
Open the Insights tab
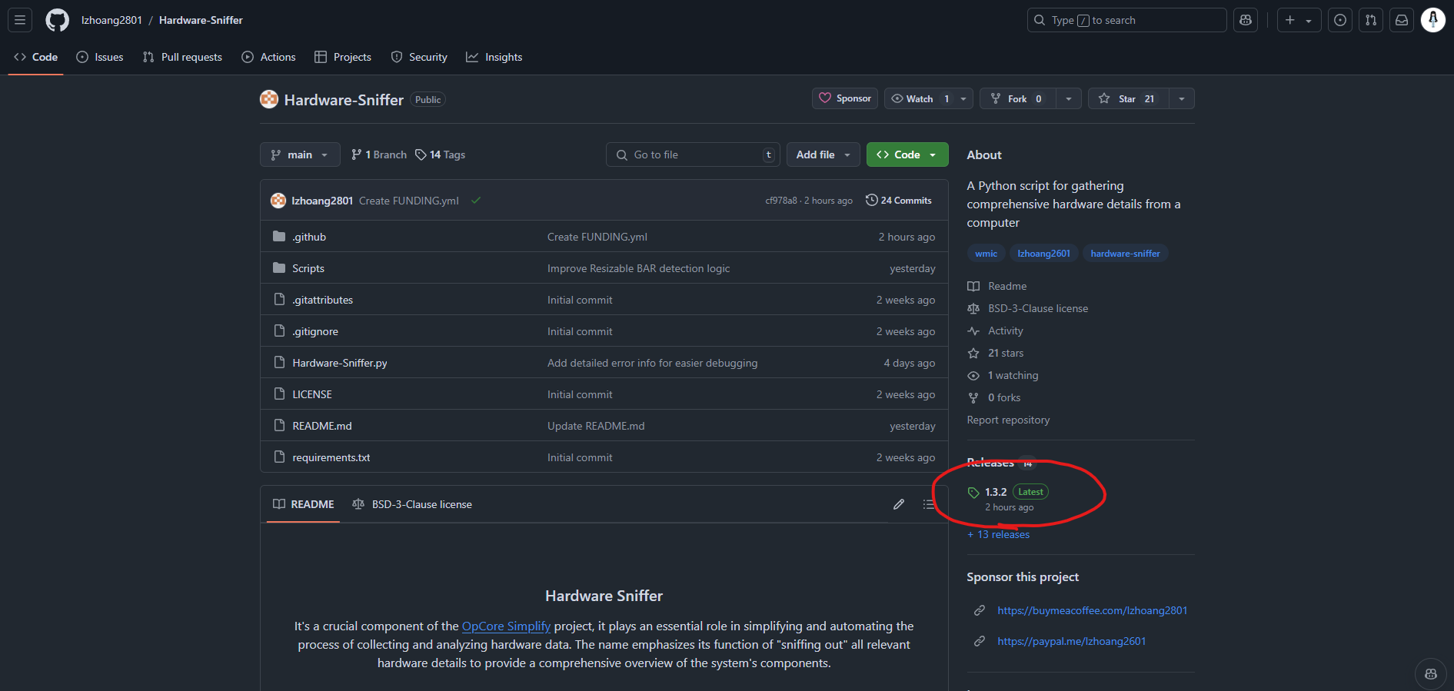pyautogui.click(x=494, y=57)
